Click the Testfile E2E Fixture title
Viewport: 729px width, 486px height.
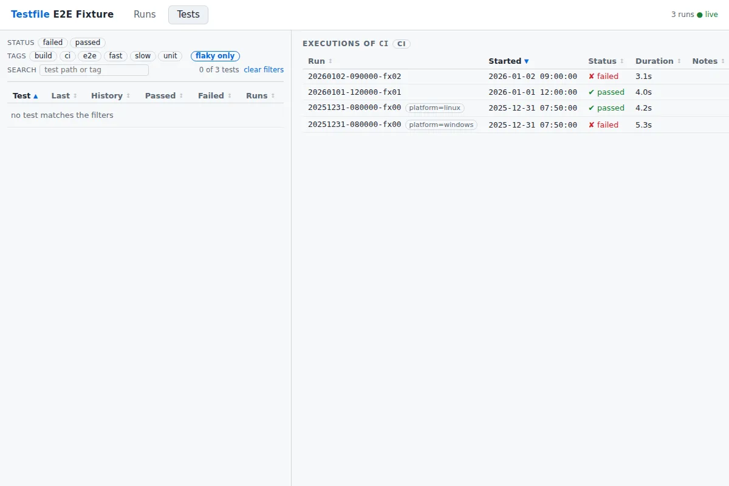[x=62, y=15]
